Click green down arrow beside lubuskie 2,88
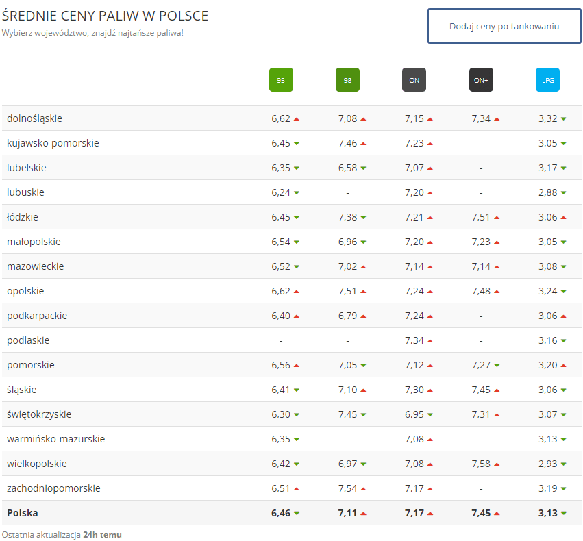 563,193
